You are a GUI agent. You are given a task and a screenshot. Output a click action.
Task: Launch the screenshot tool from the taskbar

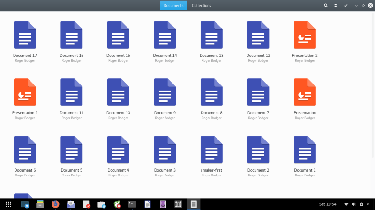[x=25, y=204]
